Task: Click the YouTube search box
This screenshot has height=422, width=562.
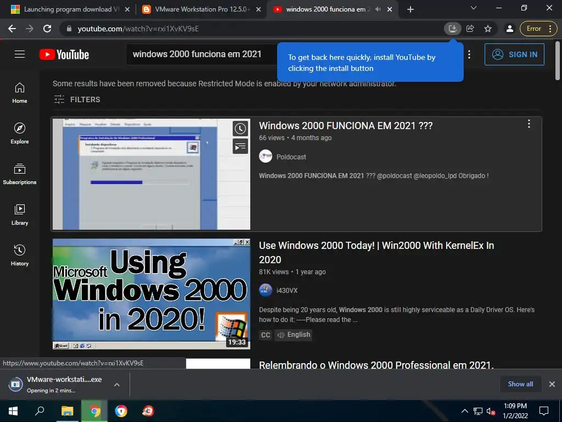Action: coord(203,54)
